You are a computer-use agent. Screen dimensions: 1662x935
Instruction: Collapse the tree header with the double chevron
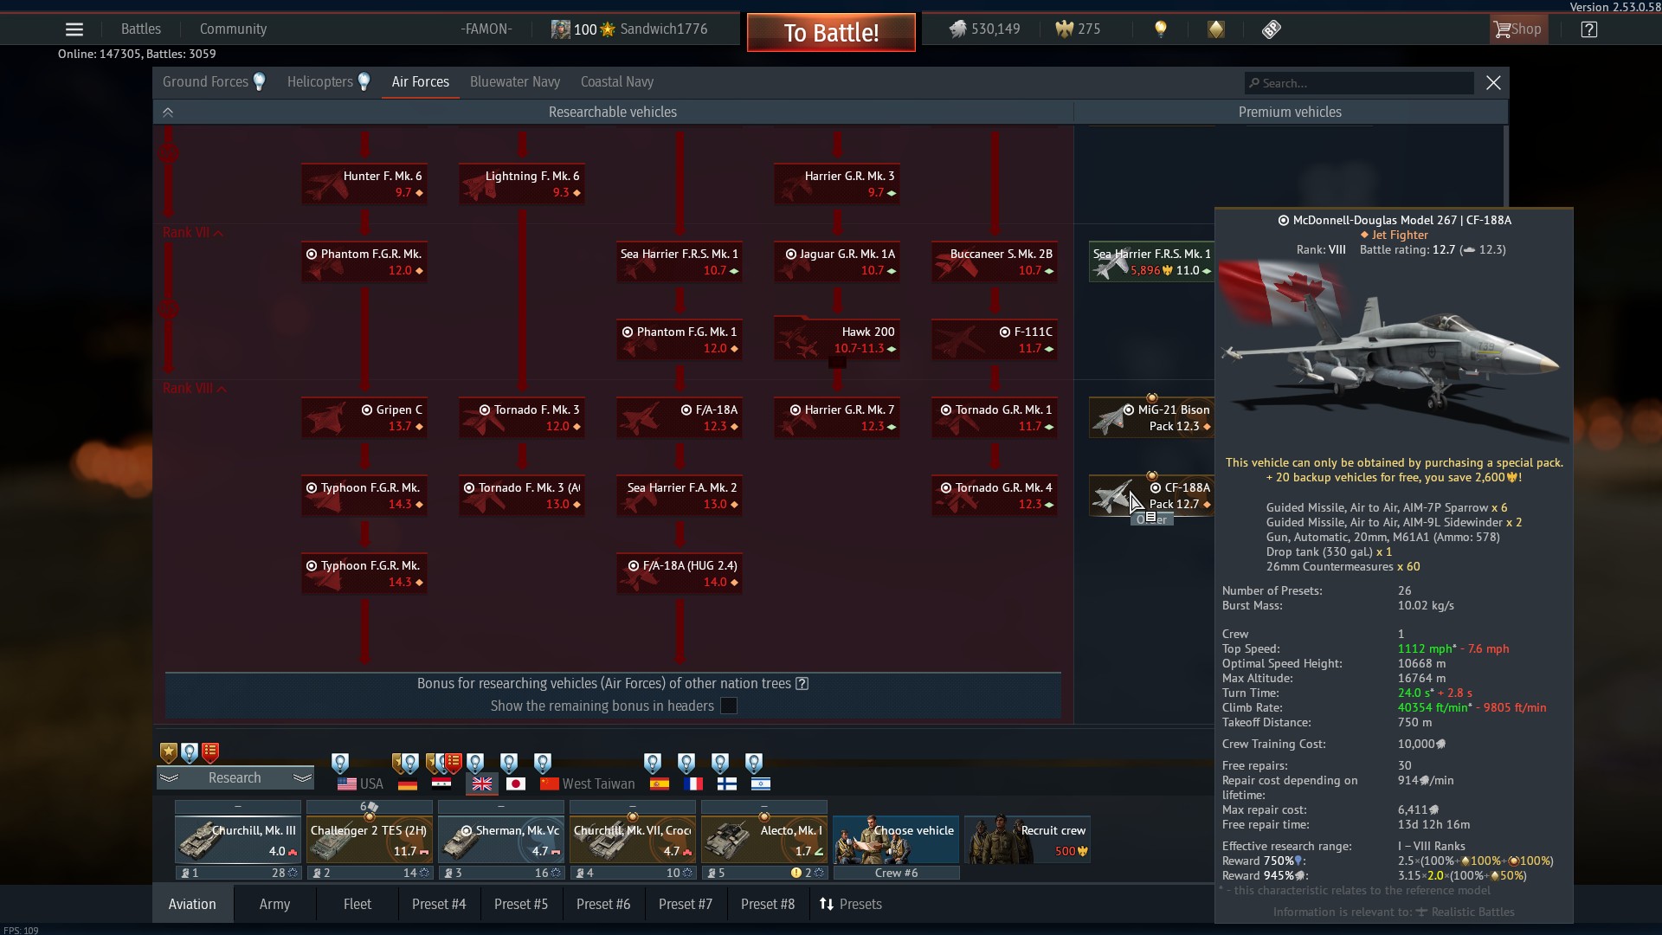(x=168, y=113)
